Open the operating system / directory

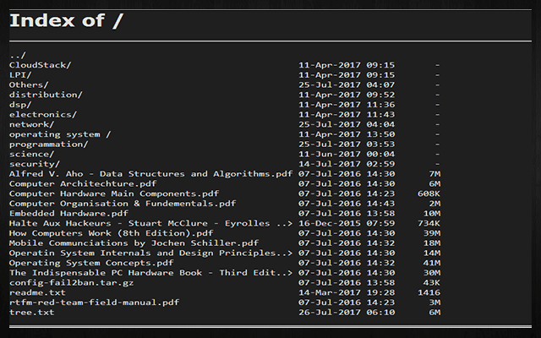tap(60, 134)
